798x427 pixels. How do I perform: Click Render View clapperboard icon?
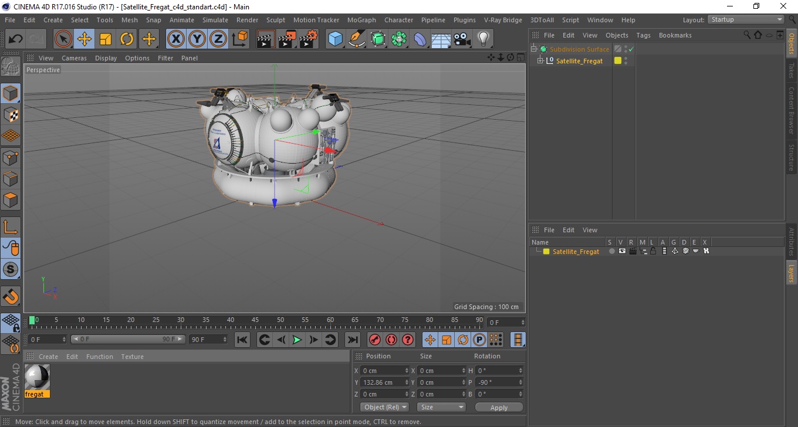[x=266, y=39]
